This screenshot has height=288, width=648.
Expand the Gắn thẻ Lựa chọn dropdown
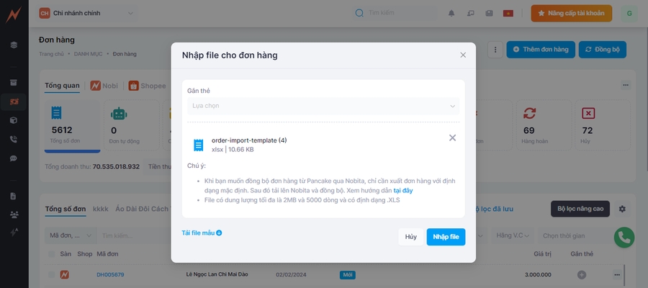click(x=323, y=106)
